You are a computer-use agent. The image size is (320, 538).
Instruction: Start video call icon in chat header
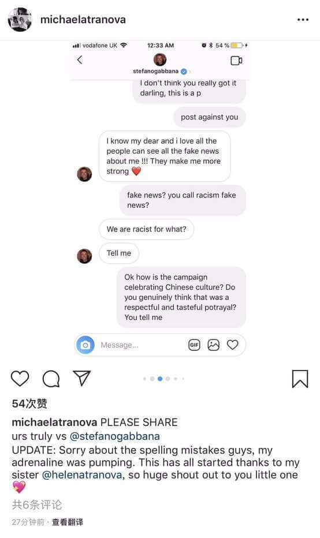tap(236, 61)
